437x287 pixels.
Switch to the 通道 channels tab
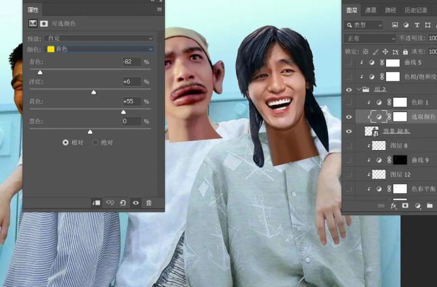pos(370,10)
